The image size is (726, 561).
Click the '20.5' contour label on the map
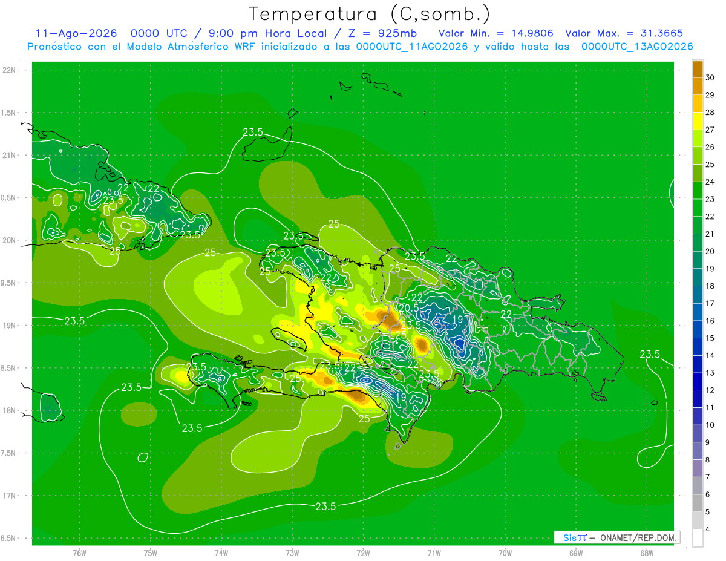(x=410, y=308)
